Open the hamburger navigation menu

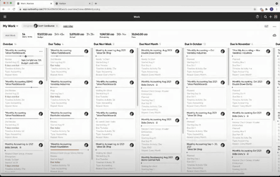pos(5,17)
